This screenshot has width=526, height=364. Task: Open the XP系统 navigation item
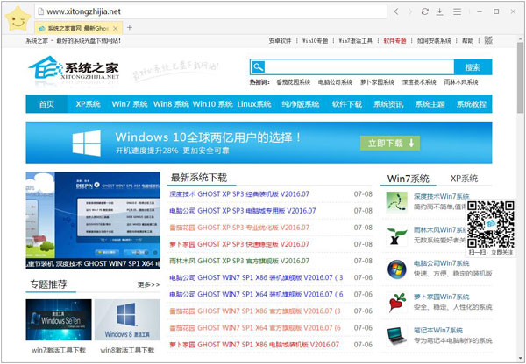(88, 104)
